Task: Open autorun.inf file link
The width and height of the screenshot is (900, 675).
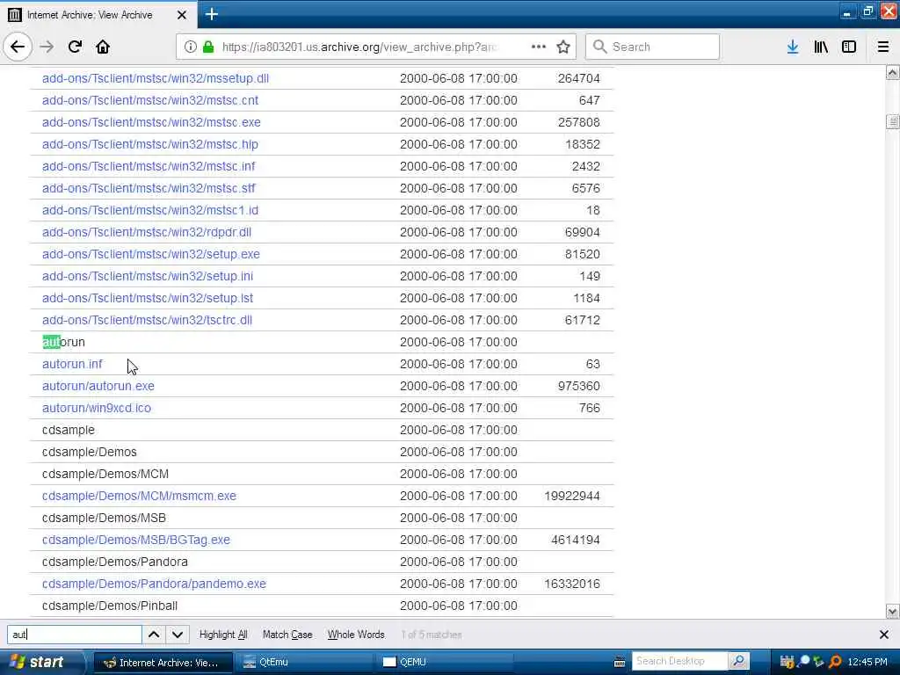Action: (x=72, y=364)
